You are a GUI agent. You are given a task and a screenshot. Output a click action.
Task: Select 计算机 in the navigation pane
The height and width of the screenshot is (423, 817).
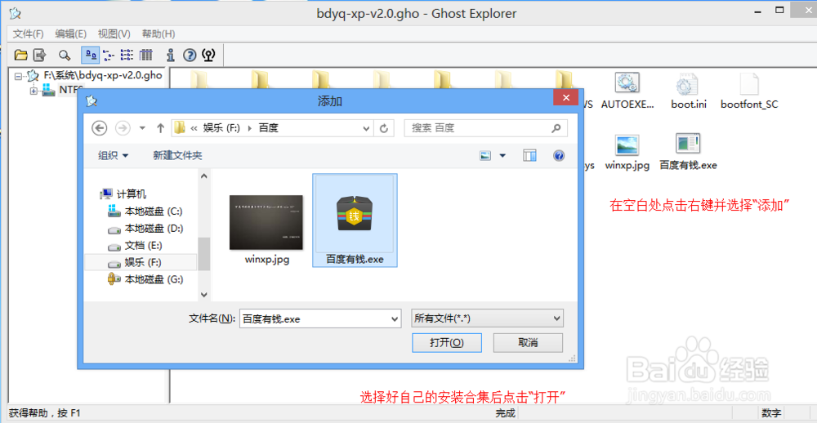[x=123, y=194]
